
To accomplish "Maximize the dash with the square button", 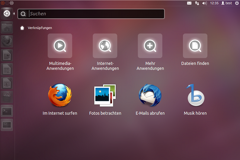I will click(x=12, y=3).
